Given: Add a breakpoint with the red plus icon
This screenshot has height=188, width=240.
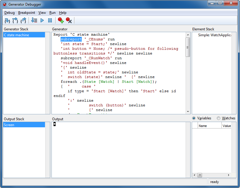Looking at the screenshot, I should [61, 20].
